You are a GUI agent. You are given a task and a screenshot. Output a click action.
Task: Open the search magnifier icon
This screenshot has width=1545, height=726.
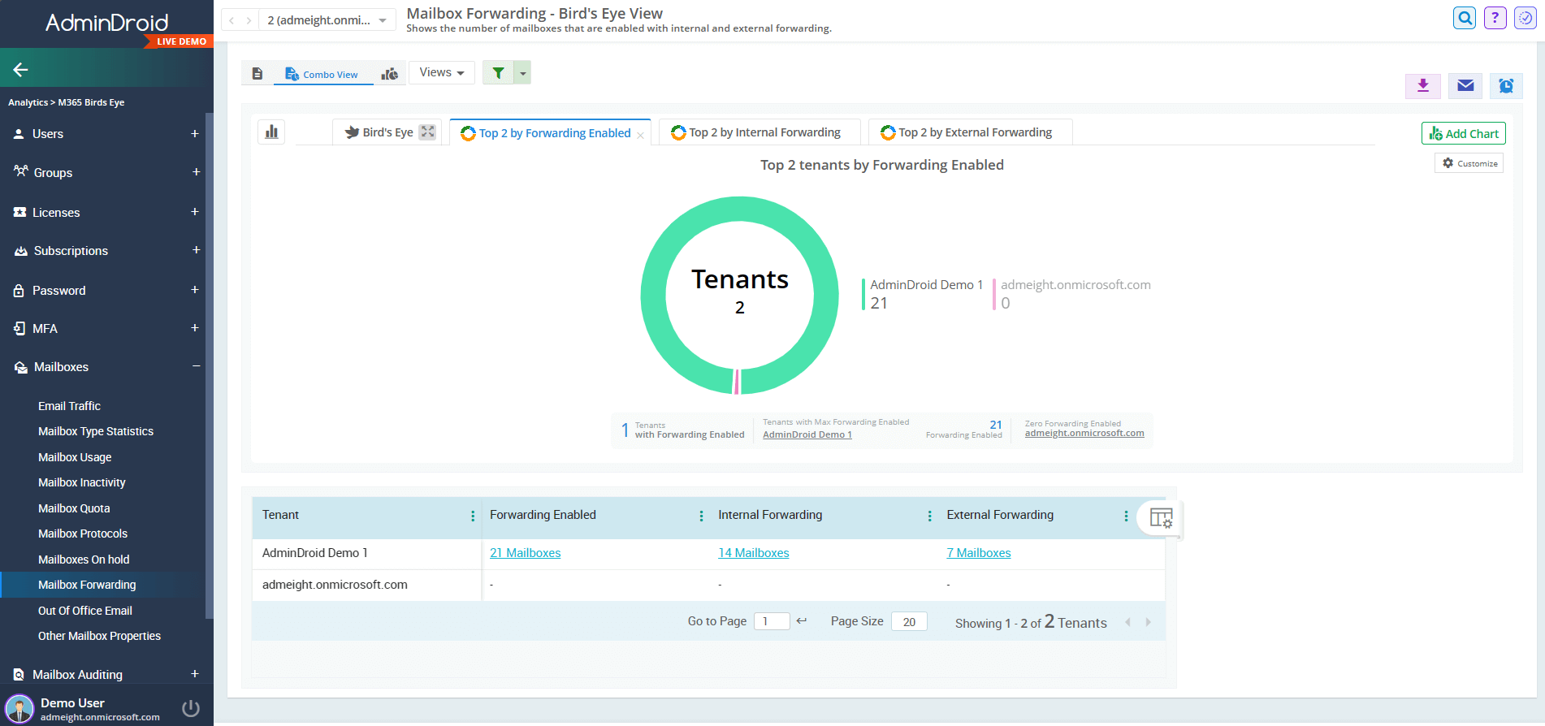coord(1464,18)
